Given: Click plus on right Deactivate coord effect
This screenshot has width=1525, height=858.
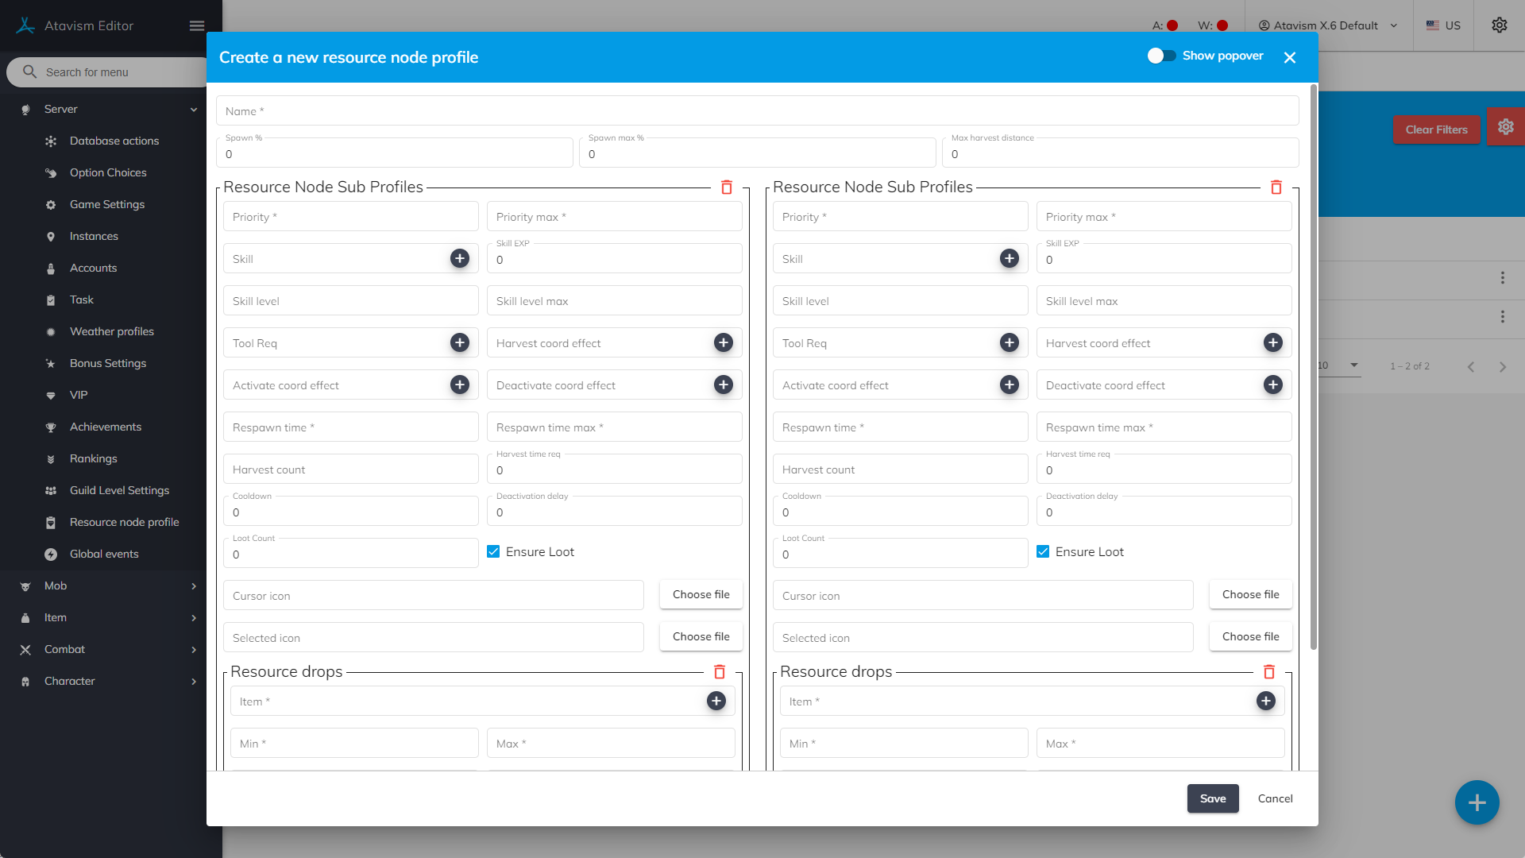Looking at the screenshot, I should [x=1272, y=385].
